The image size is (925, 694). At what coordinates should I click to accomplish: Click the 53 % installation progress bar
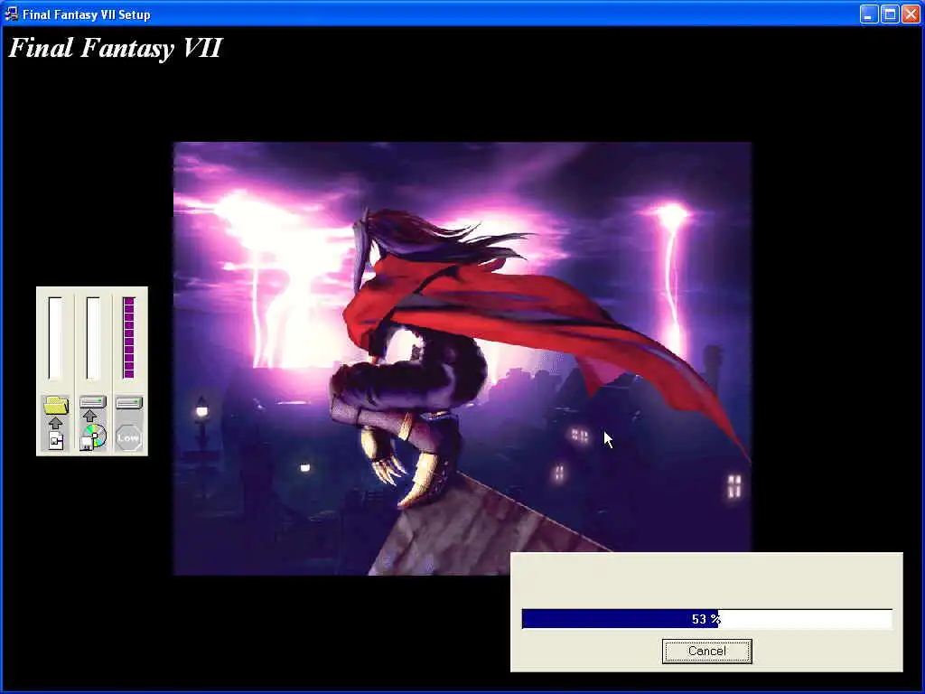[706, 619]
